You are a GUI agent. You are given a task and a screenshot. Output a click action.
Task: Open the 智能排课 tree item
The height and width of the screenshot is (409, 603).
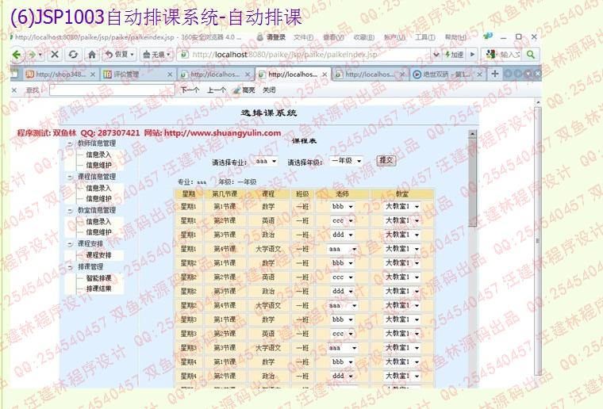[x=98, y=278]
